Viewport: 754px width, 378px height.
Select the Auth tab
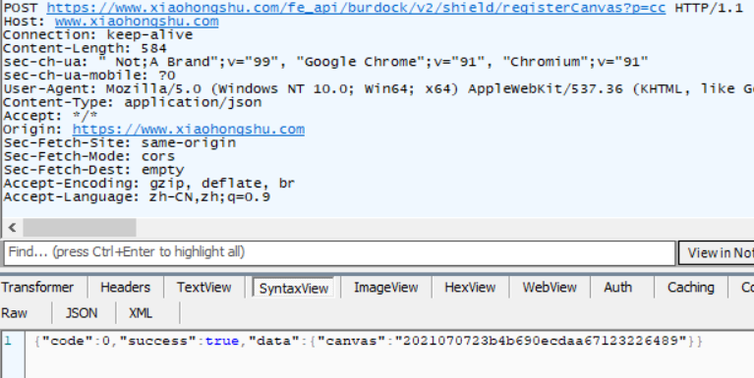pos(617,288)
